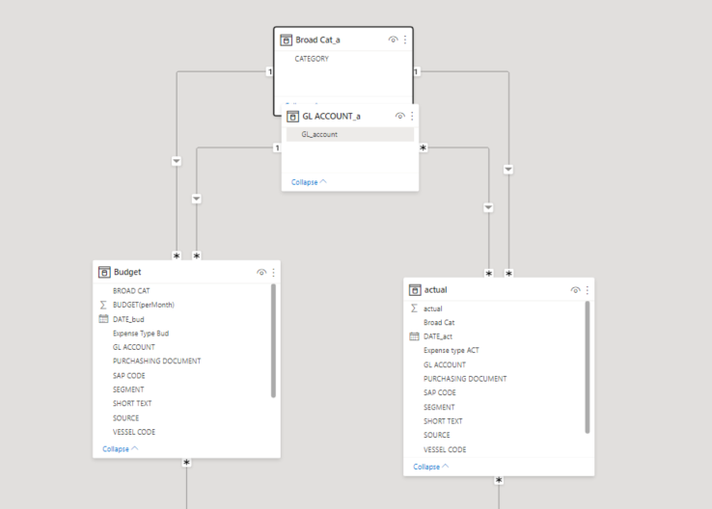The width and height of the screenshot is (712, 509).
Task: Select SEGMENT field in Budget table
Action: (128, 389)
